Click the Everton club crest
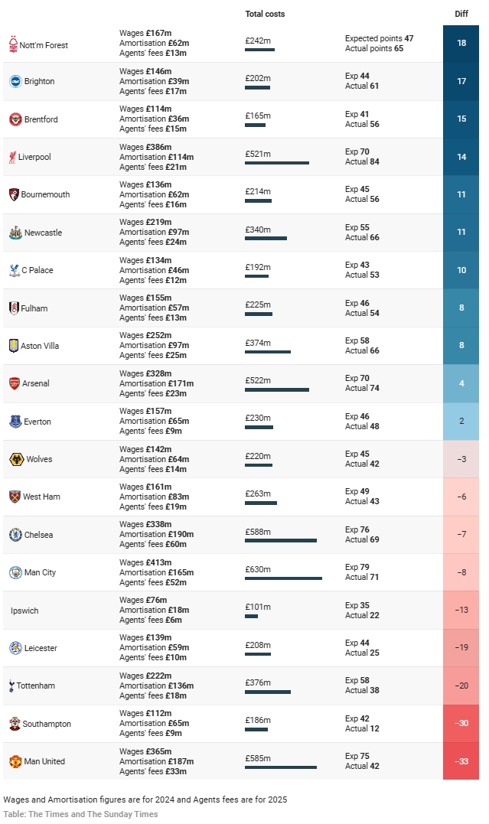 tap(15, 422)
